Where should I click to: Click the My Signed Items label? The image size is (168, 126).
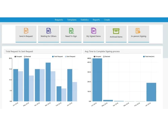click(x=94, y=36)
